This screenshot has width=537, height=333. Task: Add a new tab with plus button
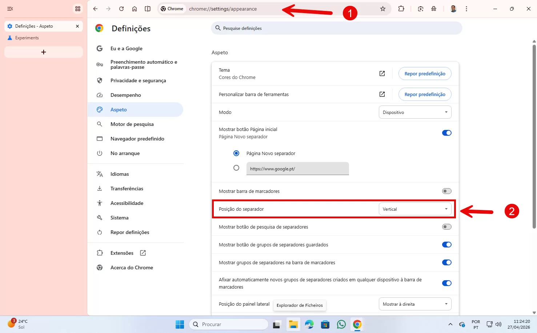44,52
